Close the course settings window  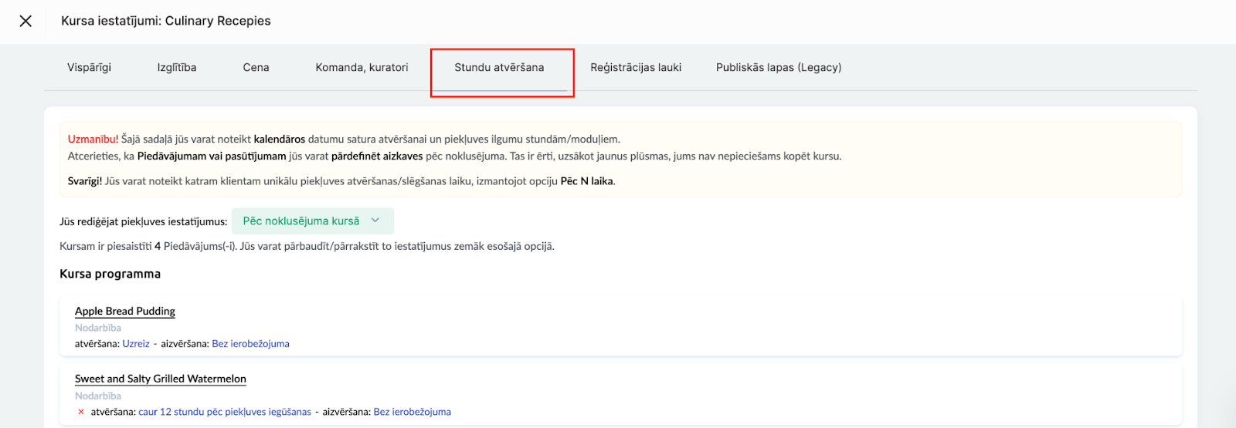(25, 21)
